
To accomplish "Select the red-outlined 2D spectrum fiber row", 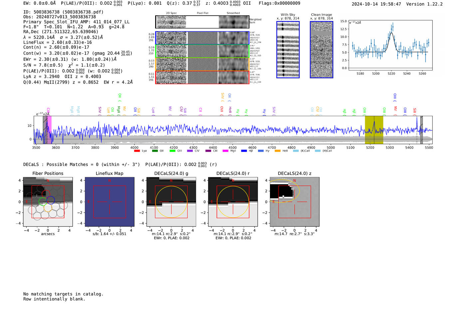I will tap(202, 77).
